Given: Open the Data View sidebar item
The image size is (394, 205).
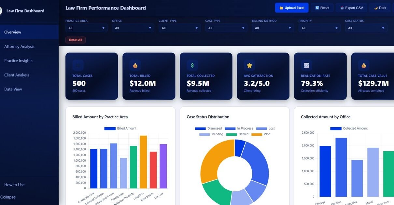Looking at the screenshot, I should 13,89.
